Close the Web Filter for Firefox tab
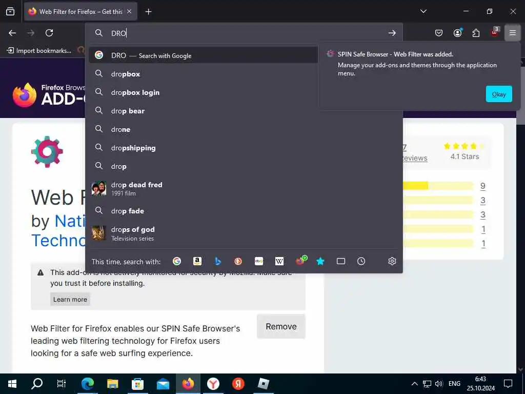 [129, 11]
